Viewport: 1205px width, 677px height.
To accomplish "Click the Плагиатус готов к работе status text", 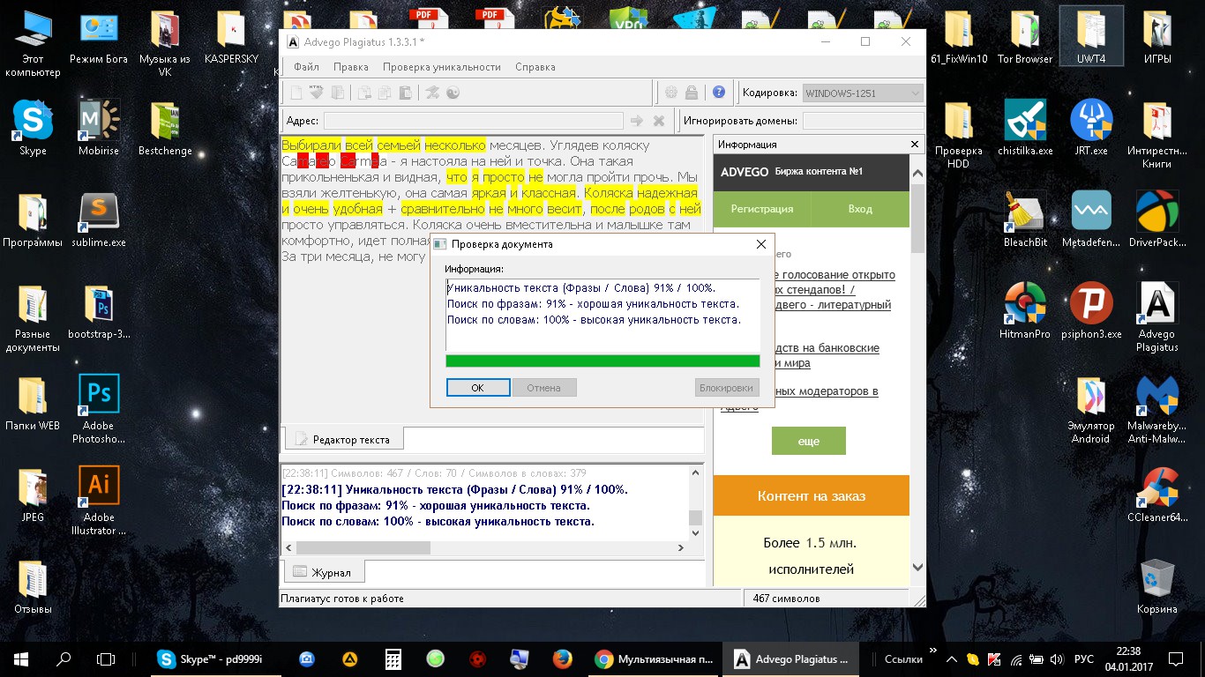I will [x=342, y=599].
